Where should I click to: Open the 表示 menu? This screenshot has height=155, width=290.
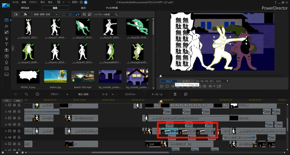[42, 2]
